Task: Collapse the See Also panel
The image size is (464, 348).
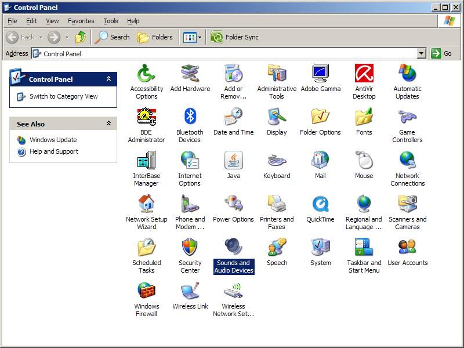Action: [108, 124]
